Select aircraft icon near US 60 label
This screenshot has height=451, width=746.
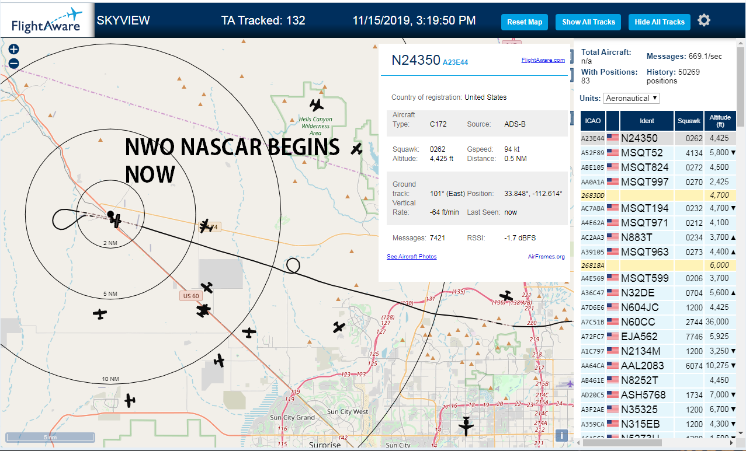coord(207,288)
